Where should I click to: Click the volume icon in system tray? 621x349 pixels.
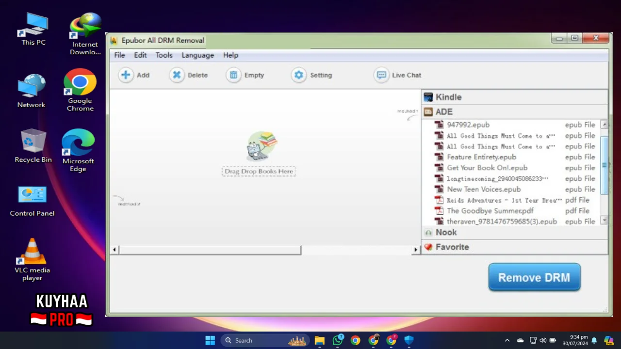pyautogui.click(x=543, y=340)
